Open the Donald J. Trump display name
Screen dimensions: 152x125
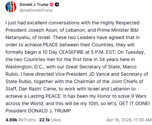coord(34,4)
